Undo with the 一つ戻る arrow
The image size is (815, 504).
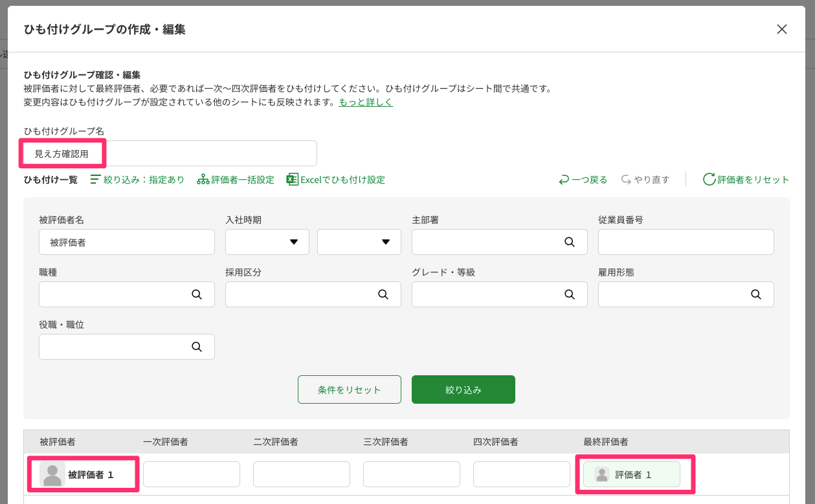click(564, 179)
